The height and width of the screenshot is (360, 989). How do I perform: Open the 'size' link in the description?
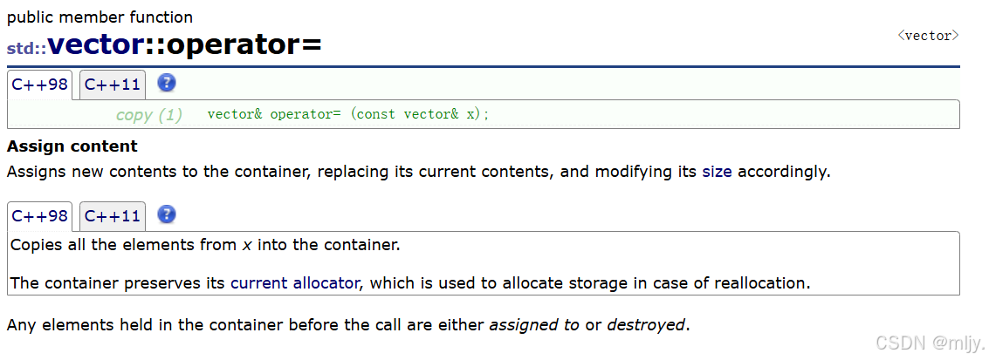(718, 172)
